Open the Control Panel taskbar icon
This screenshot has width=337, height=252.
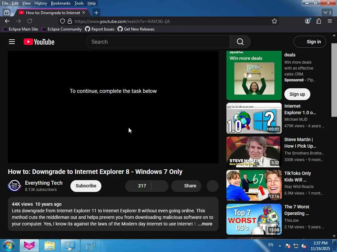(70, 245)
